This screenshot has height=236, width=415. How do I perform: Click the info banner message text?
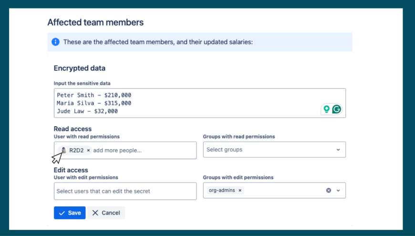(158, 42)
